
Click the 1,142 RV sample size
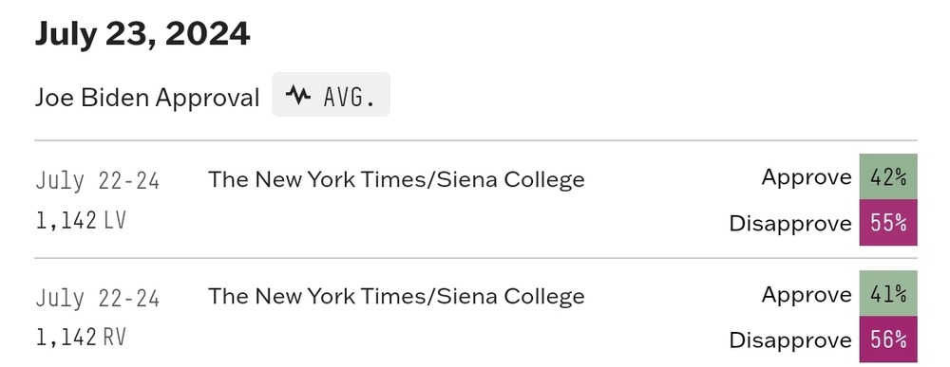click(x=81, y=338)
